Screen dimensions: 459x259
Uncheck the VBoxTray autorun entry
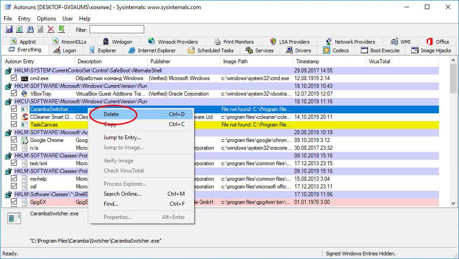coord(14,93)
